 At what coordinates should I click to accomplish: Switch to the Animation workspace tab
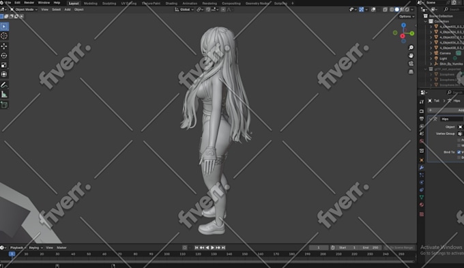(x=190, y=3)
